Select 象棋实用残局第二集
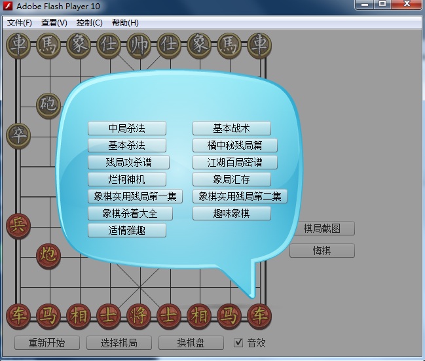This screenshot has height=361, width=425. [240, 196]
